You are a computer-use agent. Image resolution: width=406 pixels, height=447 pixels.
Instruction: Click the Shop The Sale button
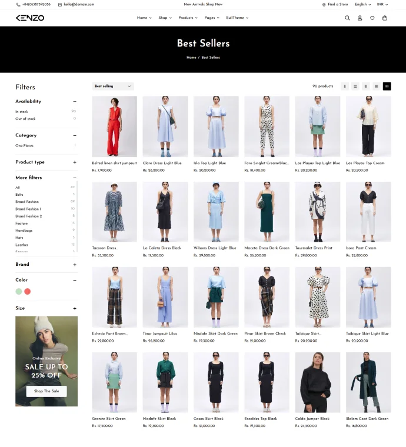pyautogui.click(x=46, y=391)
